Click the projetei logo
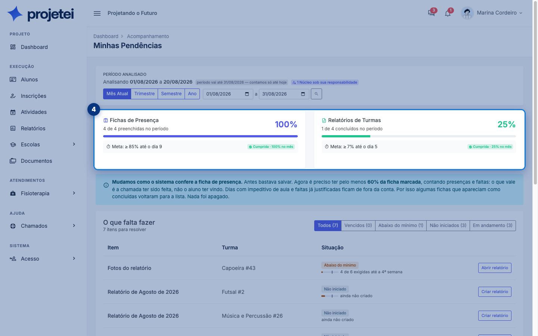This screenshot has width=538, height=336. [41, 14]
